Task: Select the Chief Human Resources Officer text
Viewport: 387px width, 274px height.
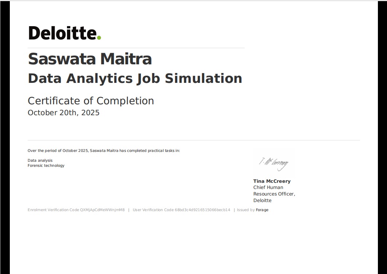Action: pos(274,190)
